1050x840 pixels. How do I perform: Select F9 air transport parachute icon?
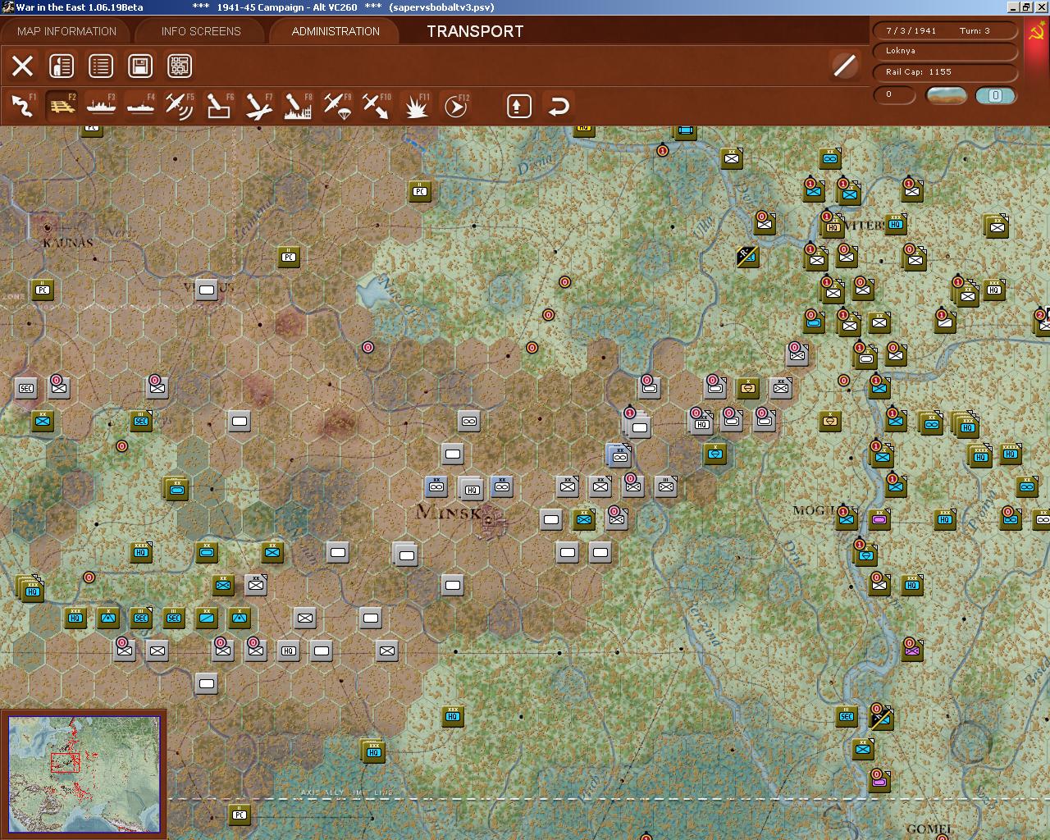[337, 106]
